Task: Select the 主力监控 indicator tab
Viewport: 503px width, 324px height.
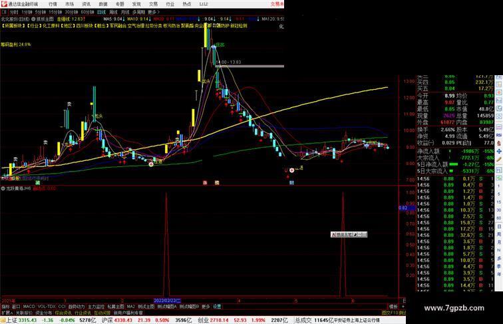Action: click(x=96, y=307)
